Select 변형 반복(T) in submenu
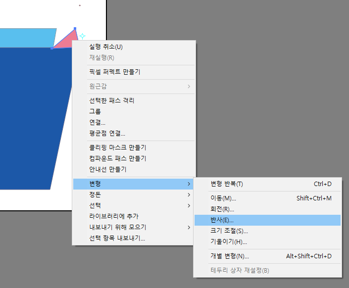Screen dimensions: 349x288 267,184
